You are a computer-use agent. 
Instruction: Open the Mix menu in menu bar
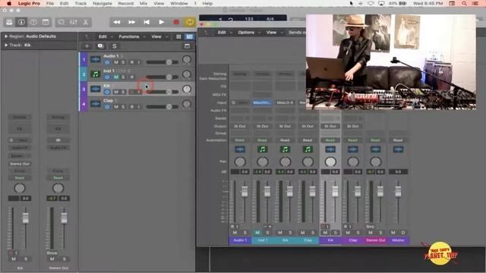144,3
